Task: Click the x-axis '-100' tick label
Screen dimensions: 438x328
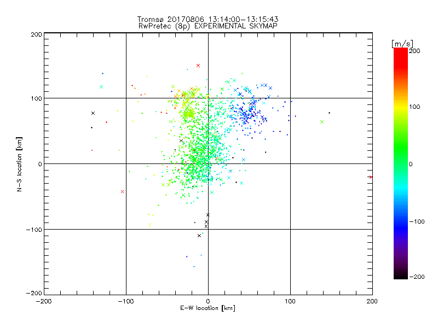Action: [x=126, y=301]
